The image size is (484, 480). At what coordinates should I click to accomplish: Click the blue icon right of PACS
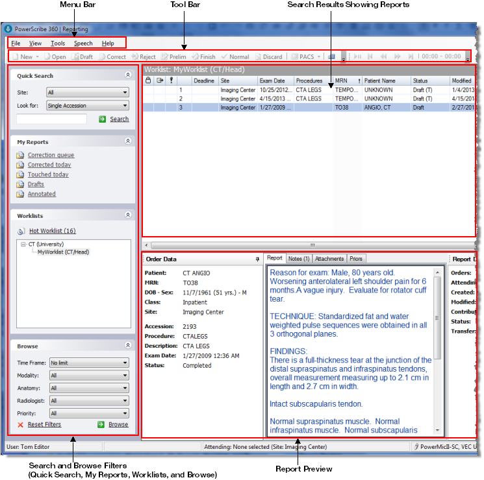click(x=331, y=56)
